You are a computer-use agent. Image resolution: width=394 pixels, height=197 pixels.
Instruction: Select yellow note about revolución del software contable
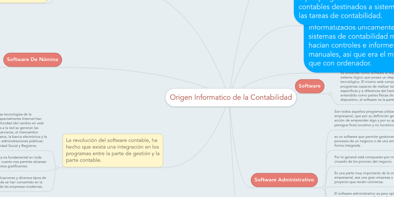(x=113, y=150)
